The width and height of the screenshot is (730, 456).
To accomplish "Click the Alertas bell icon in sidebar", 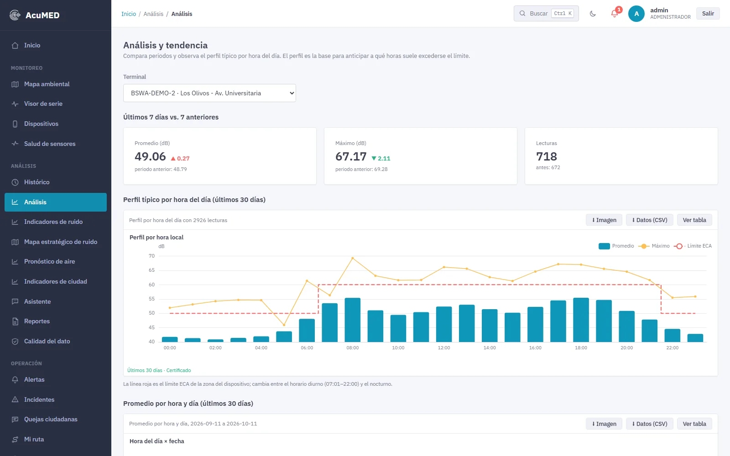I will 15,380.
